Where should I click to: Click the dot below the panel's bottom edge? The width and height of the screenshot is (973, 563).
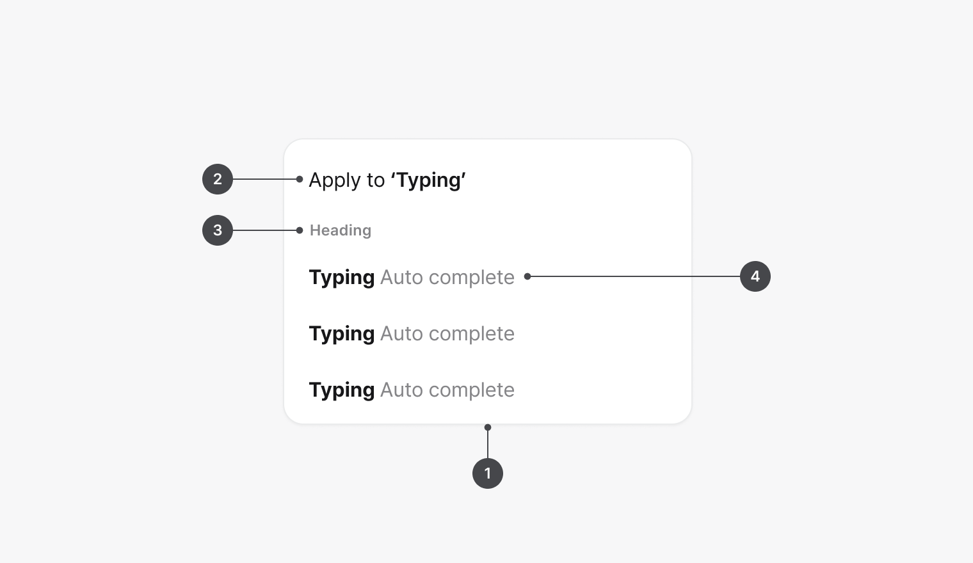pyautogui.click(x=488, y=427)
